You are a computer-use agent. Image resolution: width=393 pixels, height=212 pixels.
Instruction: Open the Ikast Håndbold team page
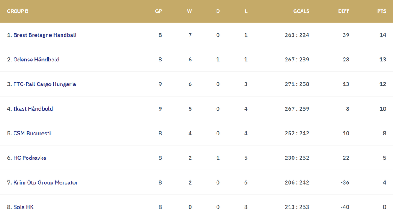[x=33, y=109]
